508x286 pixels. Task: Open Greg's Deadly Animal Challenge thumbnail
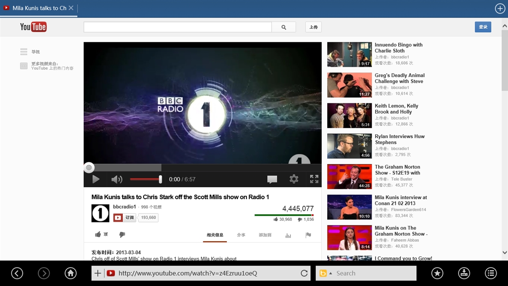(x=349, y=85)
